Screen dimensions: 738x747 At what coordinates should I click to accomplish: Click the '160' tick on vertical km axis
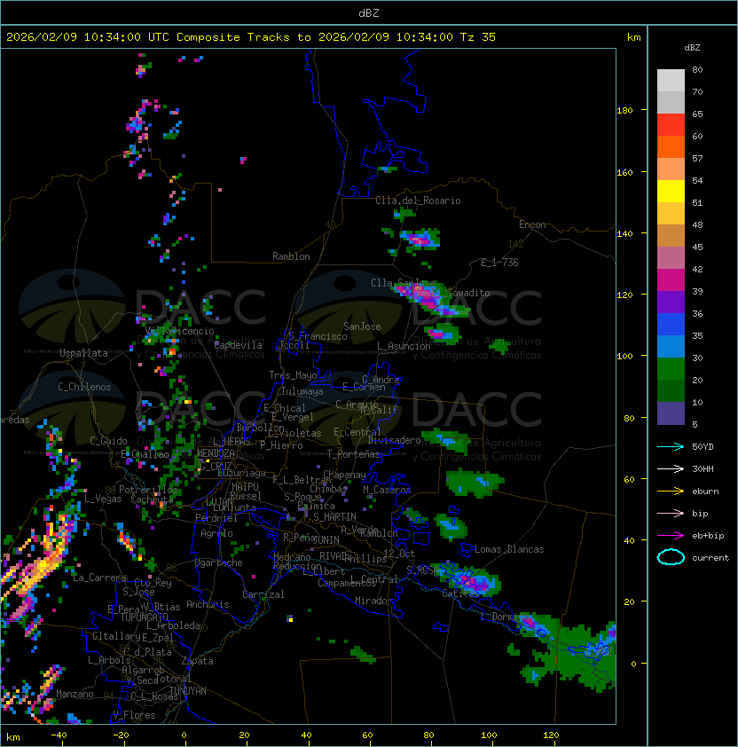click(x=624, y=172)
